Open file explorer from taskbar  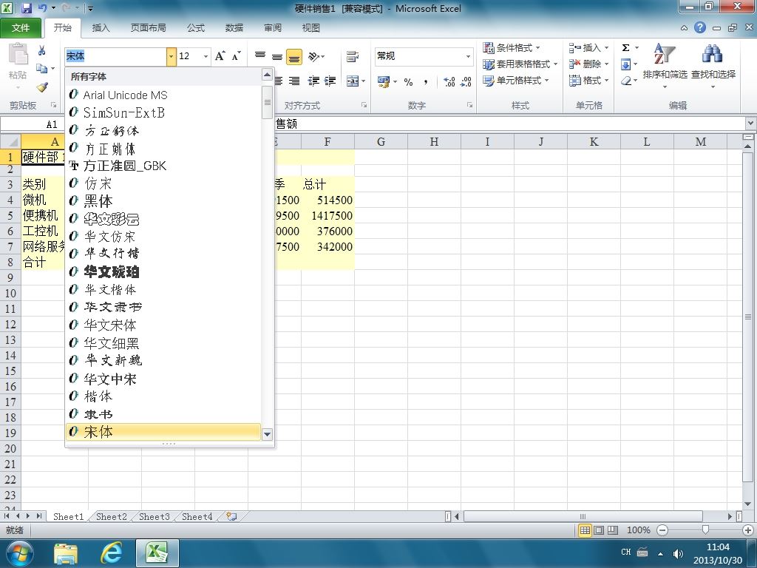pyautogui.click(x=66, y=553)
